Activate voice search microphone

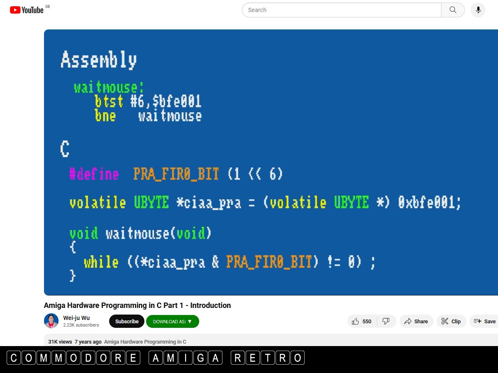(478, 10)
